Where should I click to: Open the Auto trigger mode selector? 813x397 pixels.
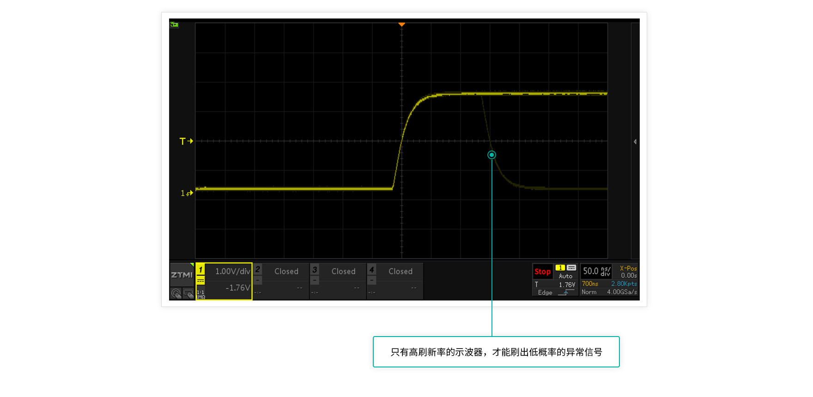(565, 276)
